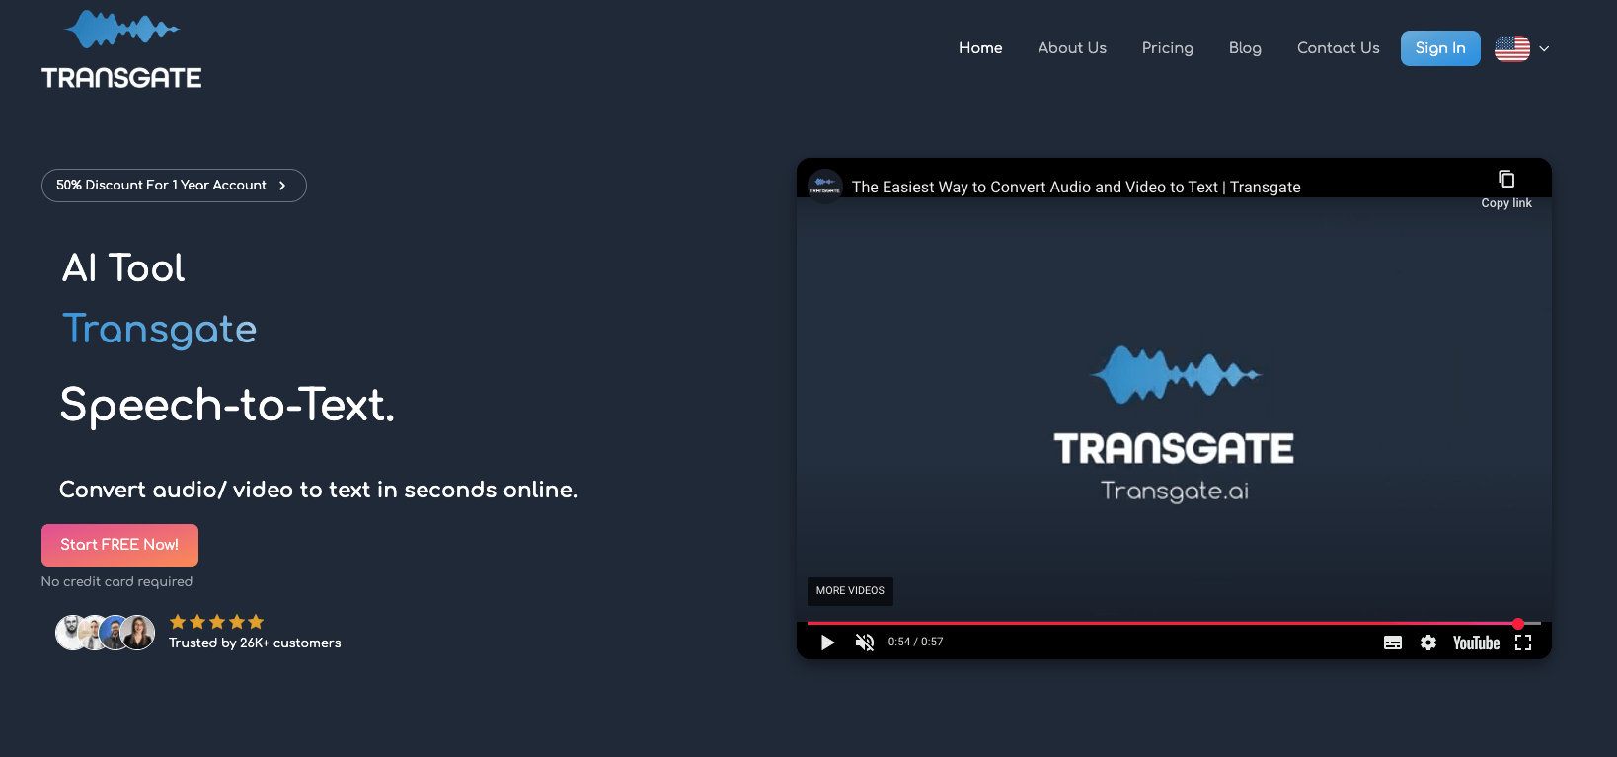Click the Speech-to-Text. heading

pos(227,405)
